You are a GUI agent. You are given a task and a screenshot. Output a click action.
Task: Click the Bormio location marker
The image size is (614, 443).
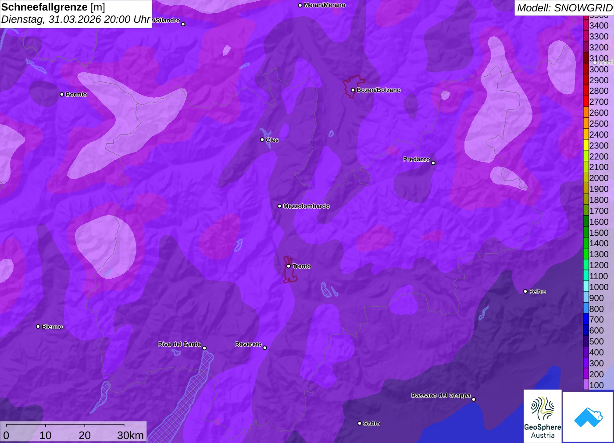click(62, 94)
